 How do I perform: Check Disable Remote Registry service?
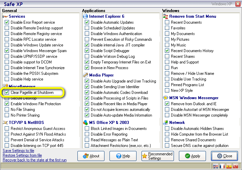pyautogui.click(x=7, y=34)
